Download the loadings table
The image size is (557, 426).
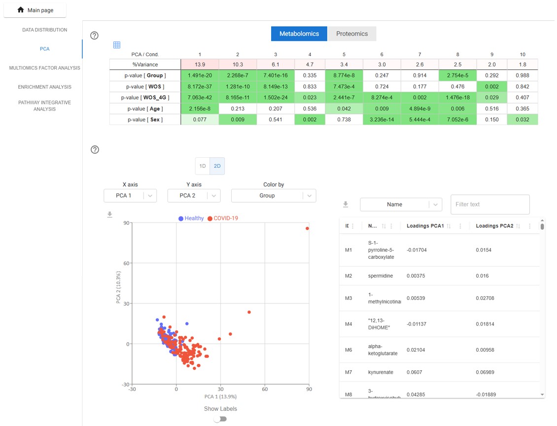[346, 204]
